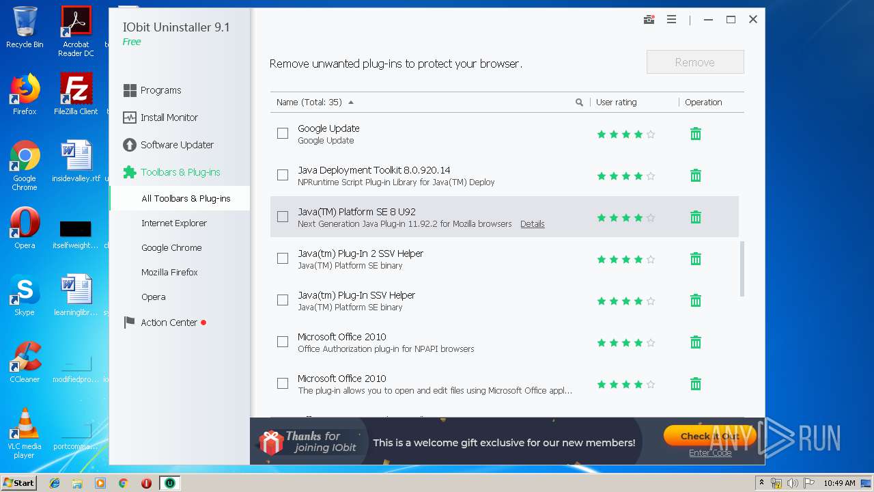Sort by the Name (Total: 35) column arrow
This screenshot has width=874, height=492.
click(351, 102)
